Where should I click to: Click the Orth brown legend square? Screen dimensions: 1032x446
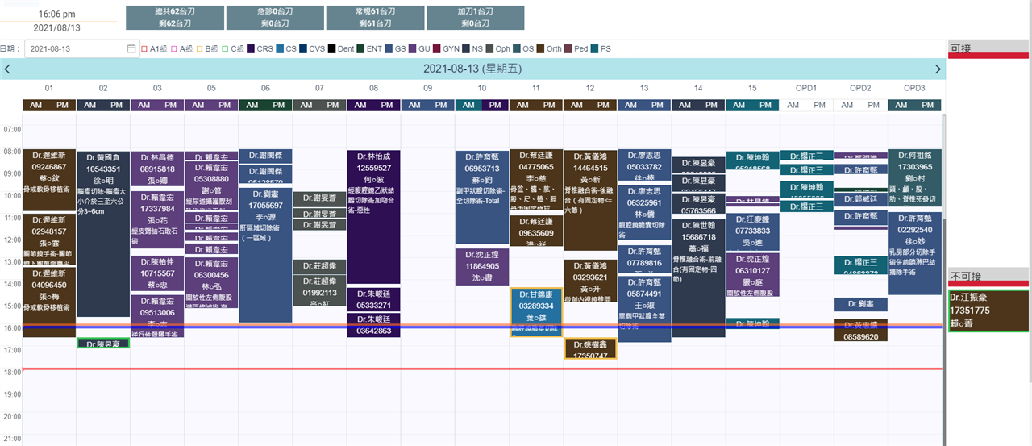pyautogui.click(x=540, y=49)
